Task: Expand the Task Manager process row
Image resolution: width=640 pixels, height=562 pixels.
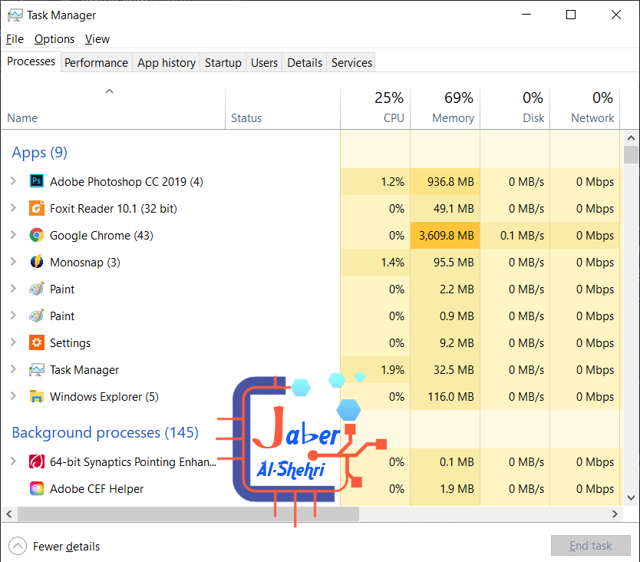Action: pyautogui.click(x=13, y=369)
